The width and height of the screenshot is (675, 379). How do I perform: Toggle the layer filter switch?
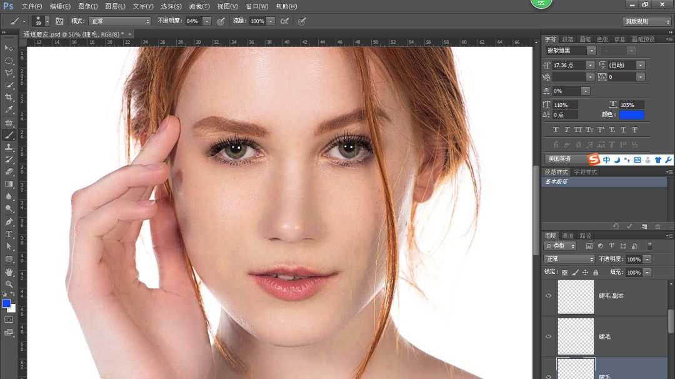click(x=649, y=246)
